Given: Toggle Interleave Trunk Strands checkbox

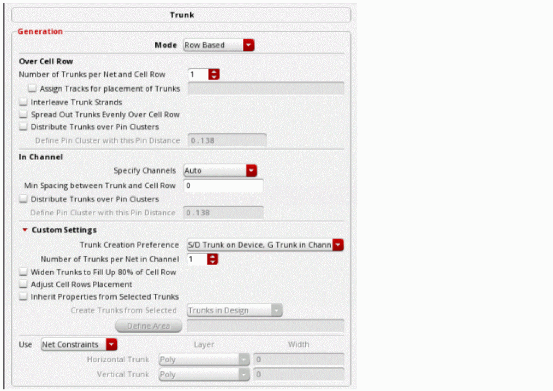Looking at the screenshot, I should [23, 102].
